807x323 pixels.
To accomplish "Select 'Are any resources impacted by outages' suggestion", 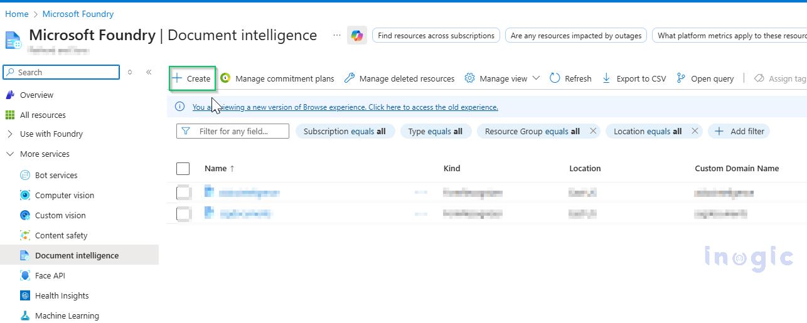I will (x=576, y=36).
